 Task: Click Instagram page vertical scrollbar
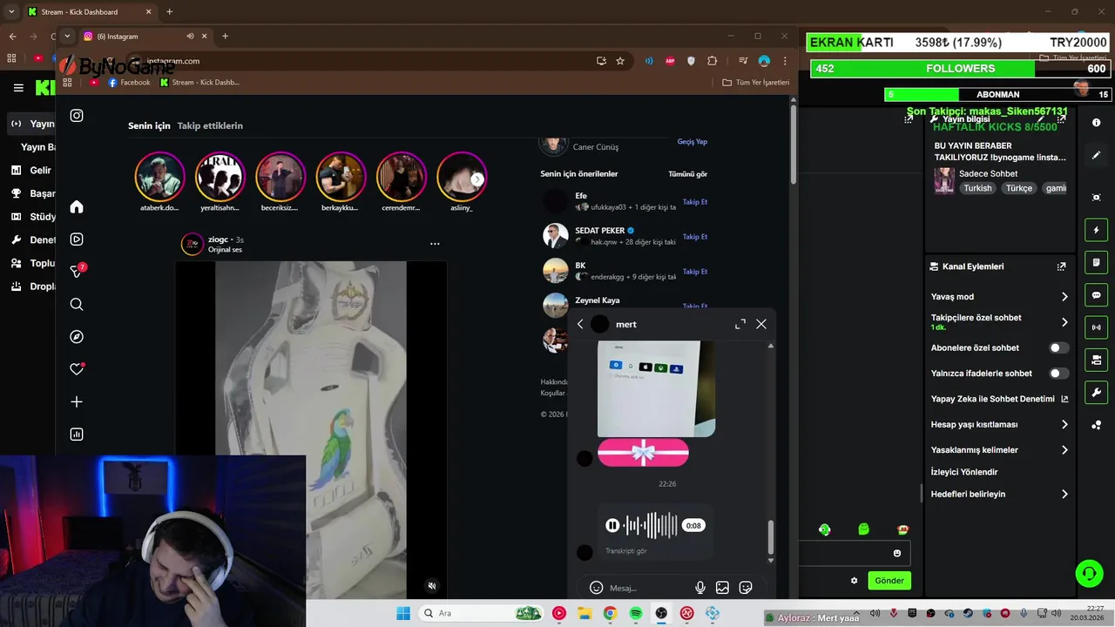pos(794,144)
